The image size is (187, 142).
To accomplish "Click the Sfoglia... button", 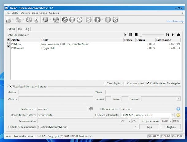I will (171, 127).
